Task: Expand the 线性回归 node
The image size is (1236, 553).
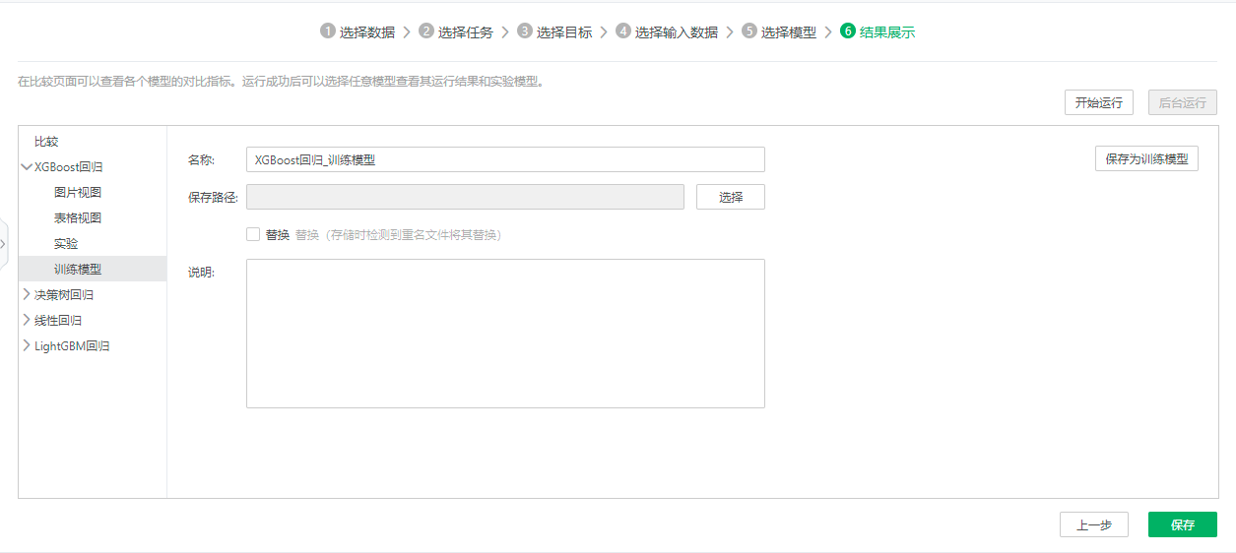Action: (26, 320)
